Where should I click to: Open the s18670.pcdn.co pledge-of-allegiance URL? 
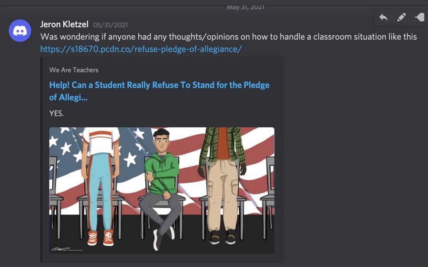(141, 49)
